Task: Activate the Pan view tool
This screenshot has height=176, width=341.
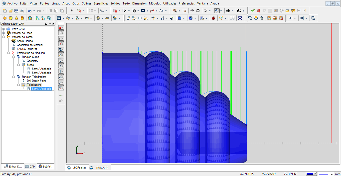Action: (192, 11)
